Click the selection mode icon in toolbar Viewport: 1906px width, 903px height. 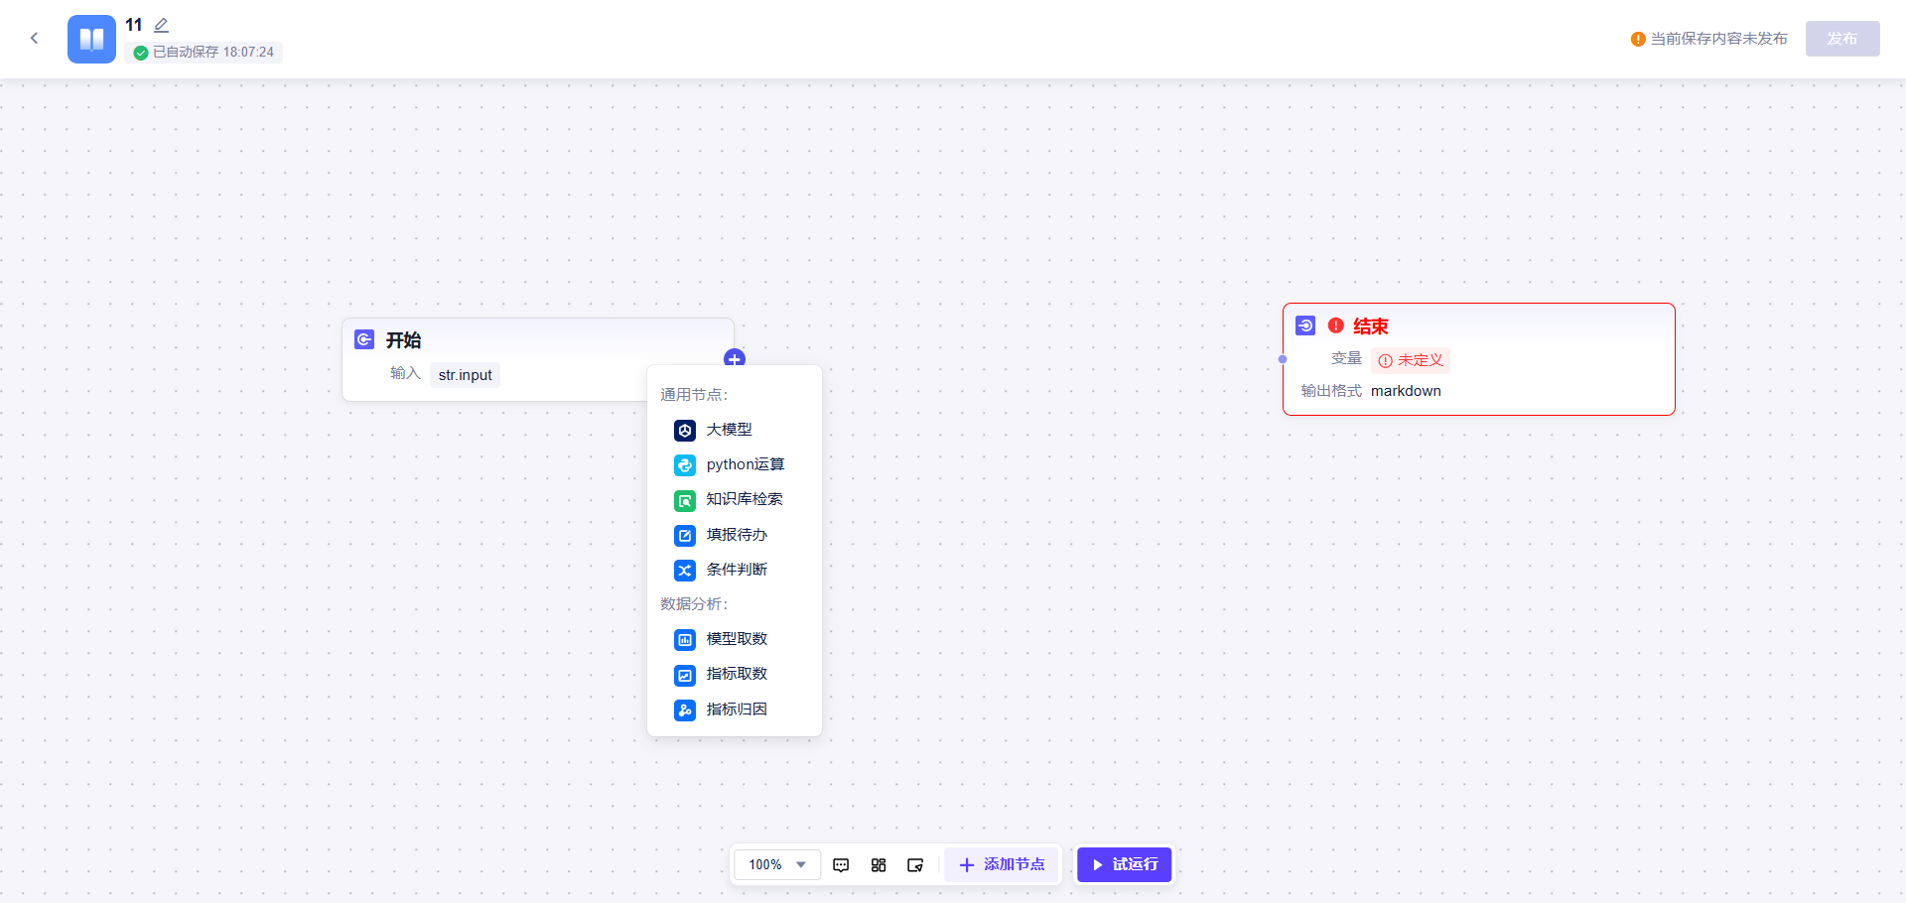click(x=915, y=865)
